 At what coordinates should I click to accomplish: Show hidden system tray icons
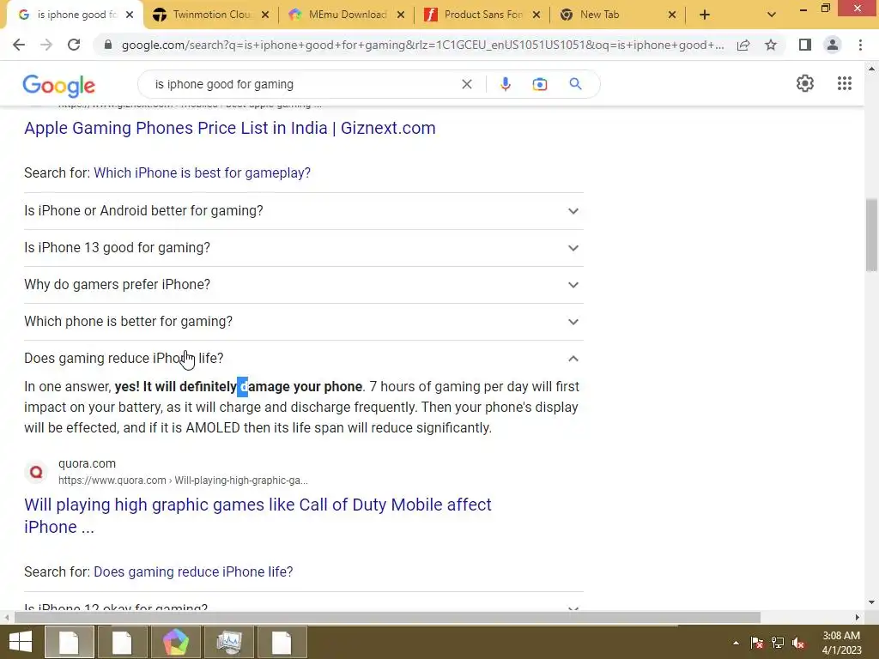(736, 643)
